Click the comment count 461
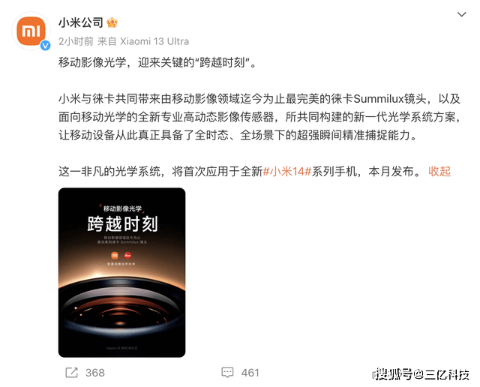Viewport: 480px width, 387px height. pyautogui.click(x=250, y=373)
